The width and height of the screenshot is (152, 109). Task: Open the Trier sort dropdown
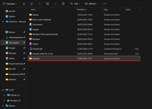point(76,4)
